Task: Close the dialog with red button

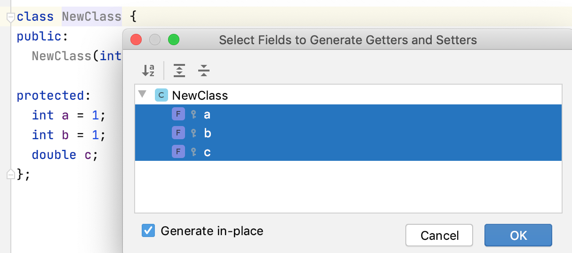Action: click(x=136, y=40)
